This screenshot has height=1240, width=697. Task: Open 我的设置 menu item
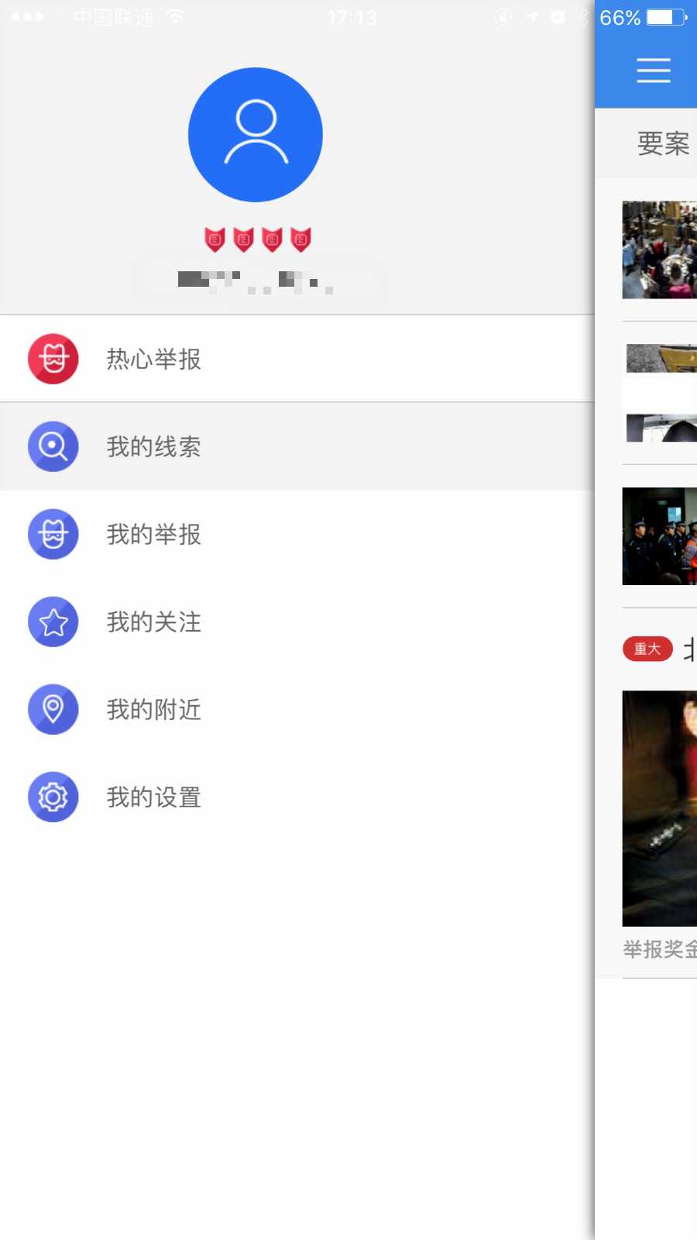click(x=297, y=797)
